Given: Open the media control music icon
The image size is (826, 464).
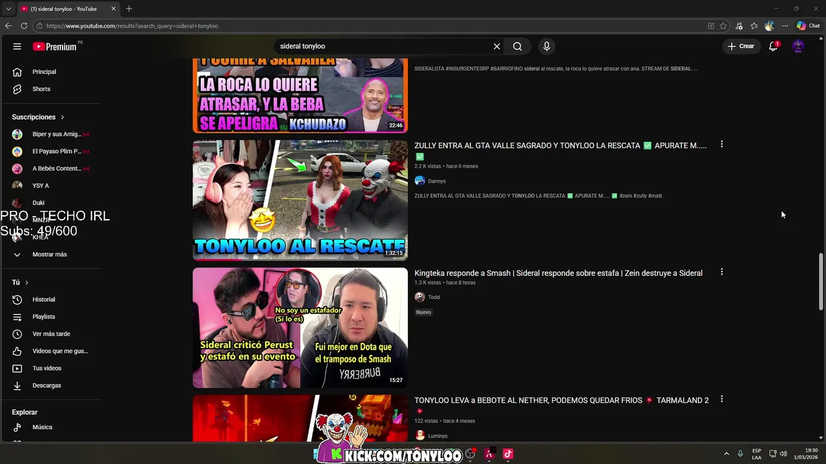Looking at the screenshot, I should coord(739,26).
